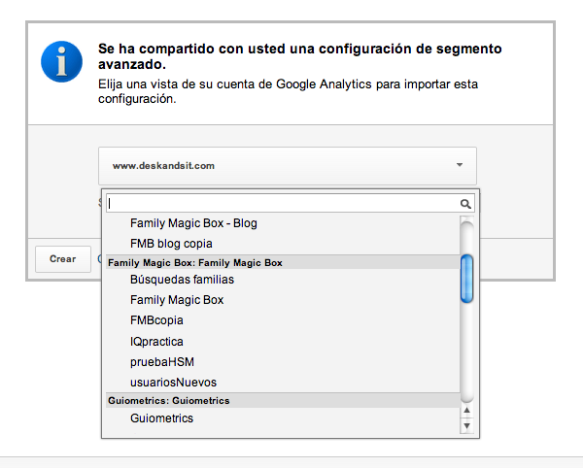This screenshot has width=583, height=468.
Task: Open the www.deskandsit.com view dropdown
Action: pyautogui.click(x=288, y=165)
